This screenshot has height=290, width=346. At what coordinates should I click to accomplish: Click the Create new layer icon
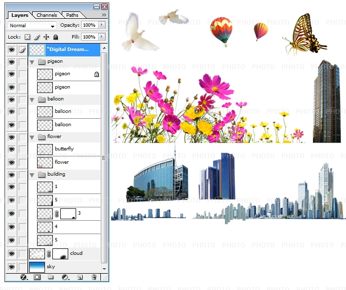coord(79,278)
